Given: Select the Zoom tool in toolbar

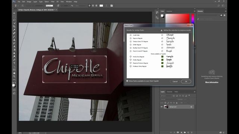Looking at the screenshot, I should [x=14, y=76].
